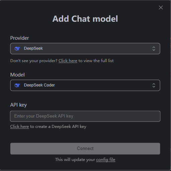171x171 pixels.
Task: Close the Add Chat model dialog
Action: click(161, 8)
